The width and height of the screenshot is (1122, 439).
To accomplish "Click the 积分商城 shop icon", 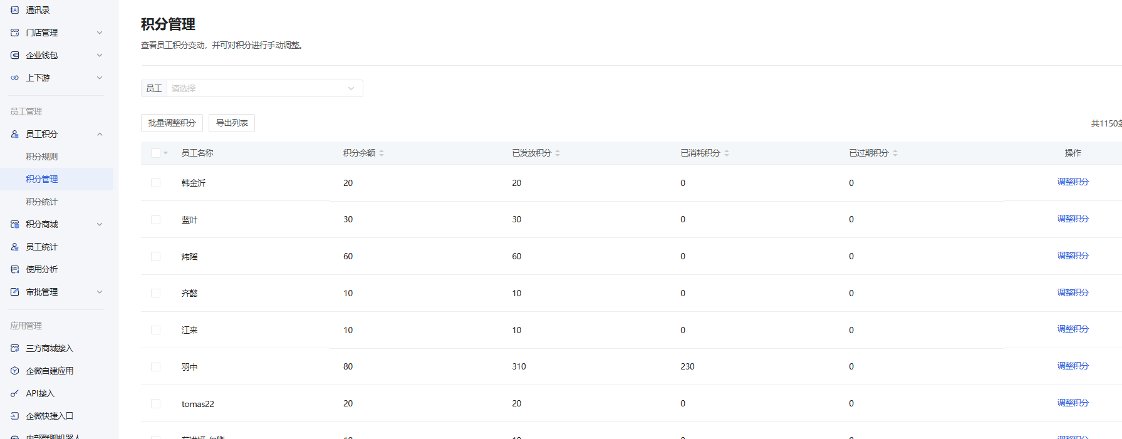I will [15, 224].
